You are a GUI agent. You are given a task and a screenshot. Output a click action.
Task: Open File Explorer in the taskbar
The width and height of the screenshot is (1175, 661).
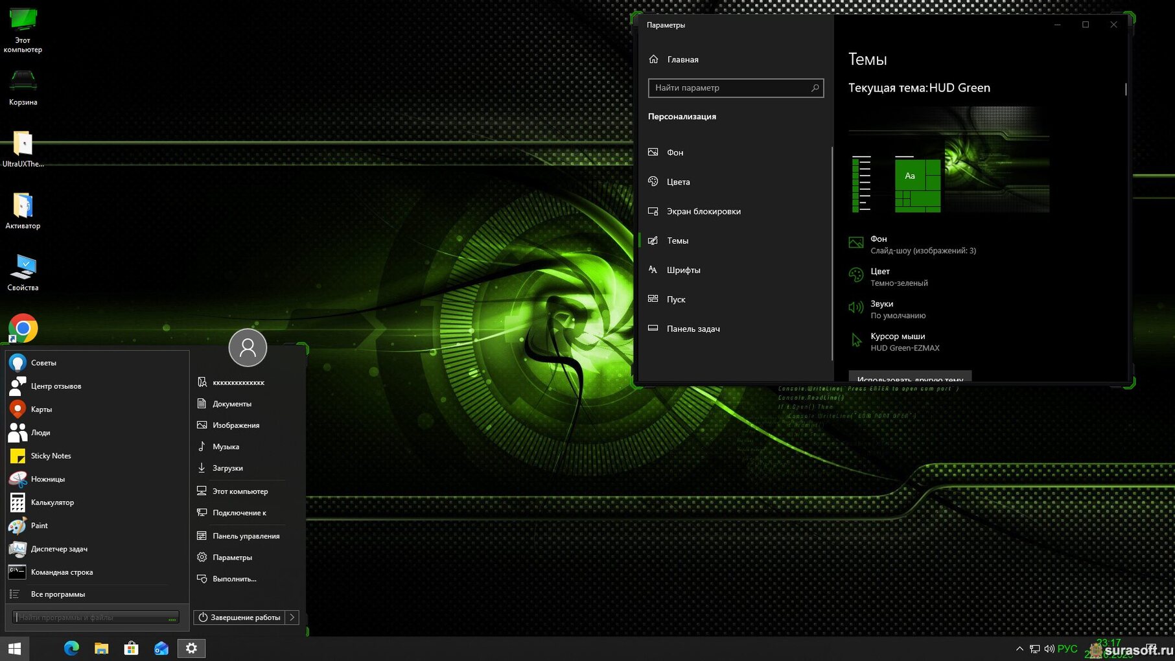coord(101,648)
